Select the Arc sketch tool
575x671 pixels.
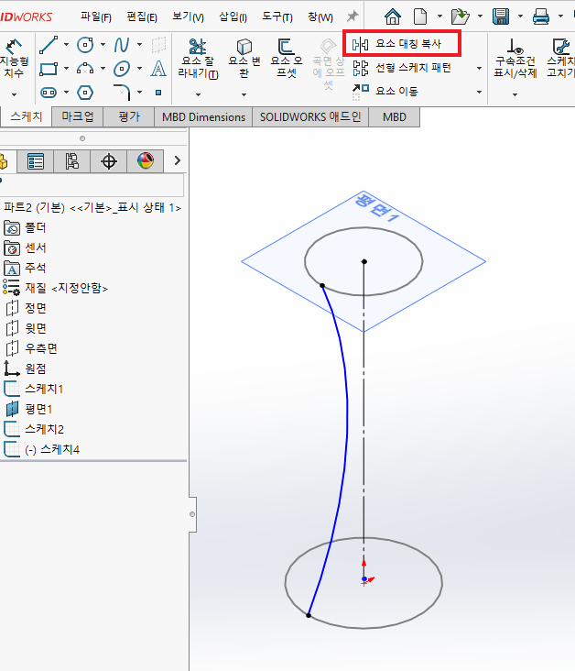85,69
